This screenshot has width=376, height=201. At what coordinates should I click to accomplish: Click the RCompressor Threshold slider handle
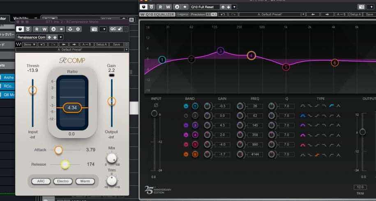32,90
